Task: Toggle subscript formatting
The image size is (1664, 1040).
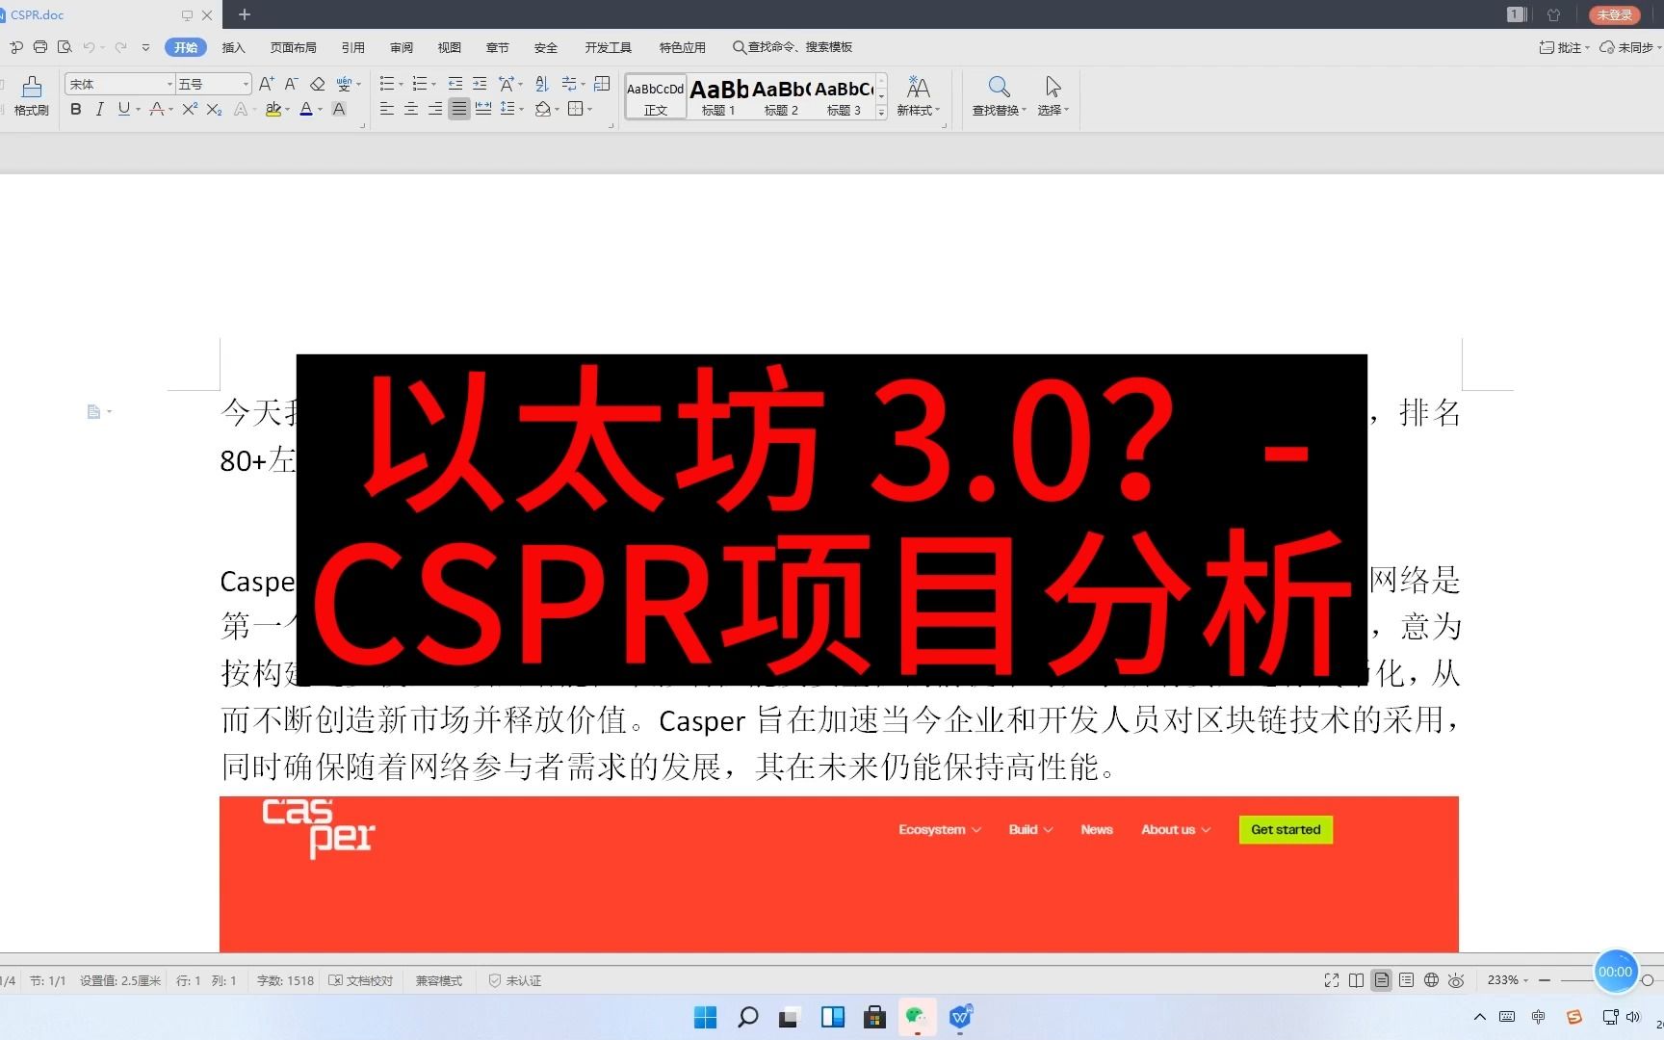Action: 214,110
